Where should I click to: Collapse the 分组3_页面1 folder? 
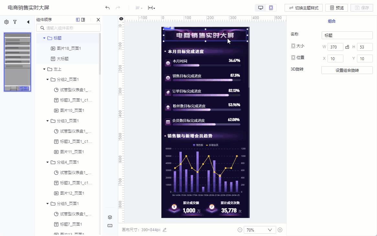click(47, 121)
